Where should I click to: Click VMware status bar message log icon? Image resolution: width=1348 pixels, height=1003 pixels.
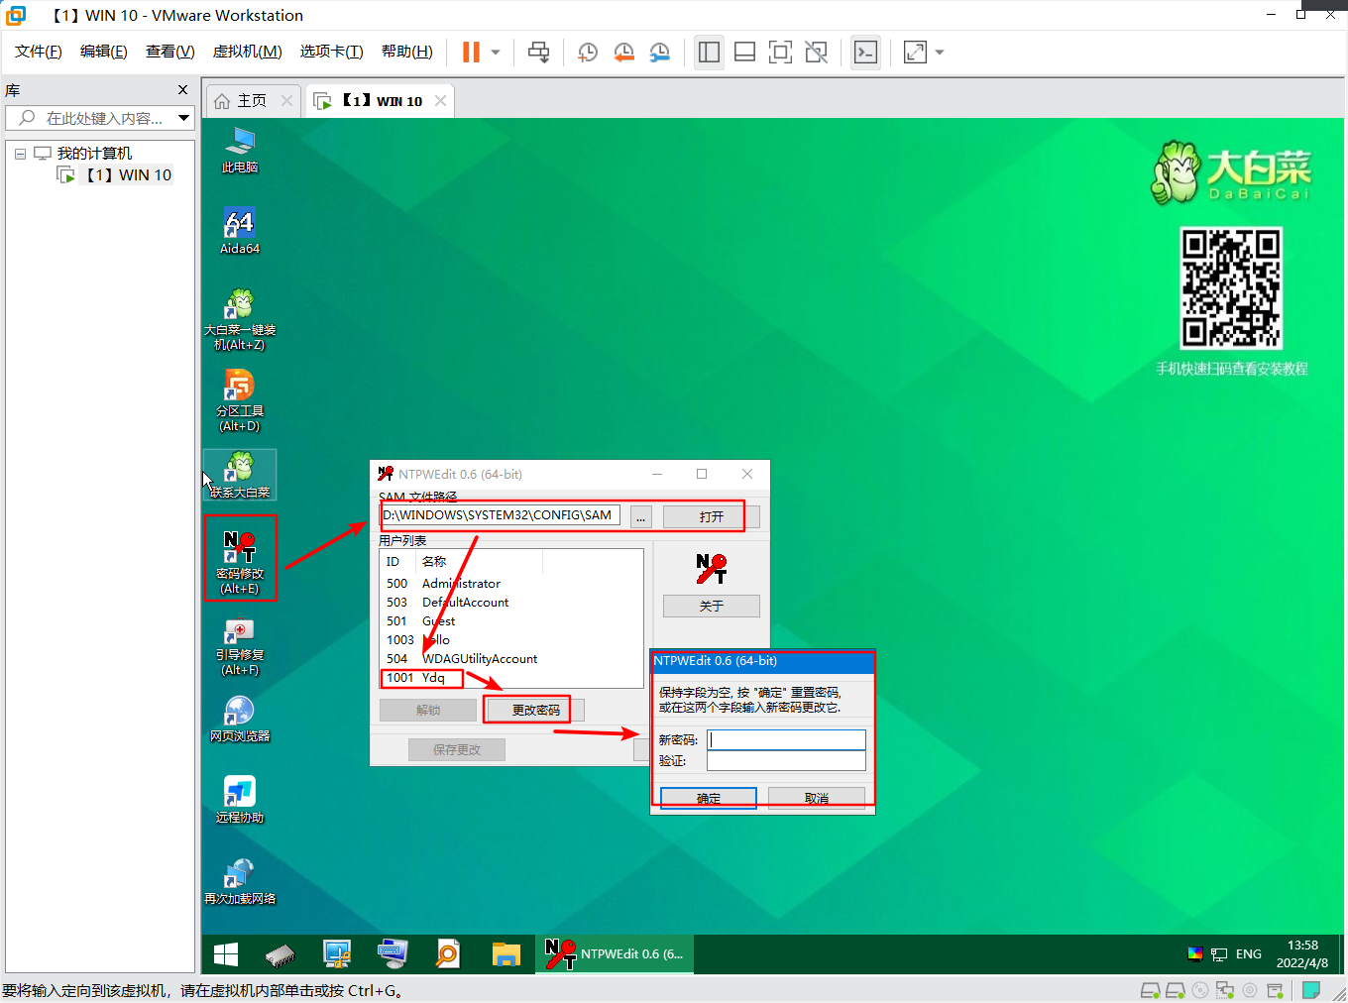point(1311,990)
